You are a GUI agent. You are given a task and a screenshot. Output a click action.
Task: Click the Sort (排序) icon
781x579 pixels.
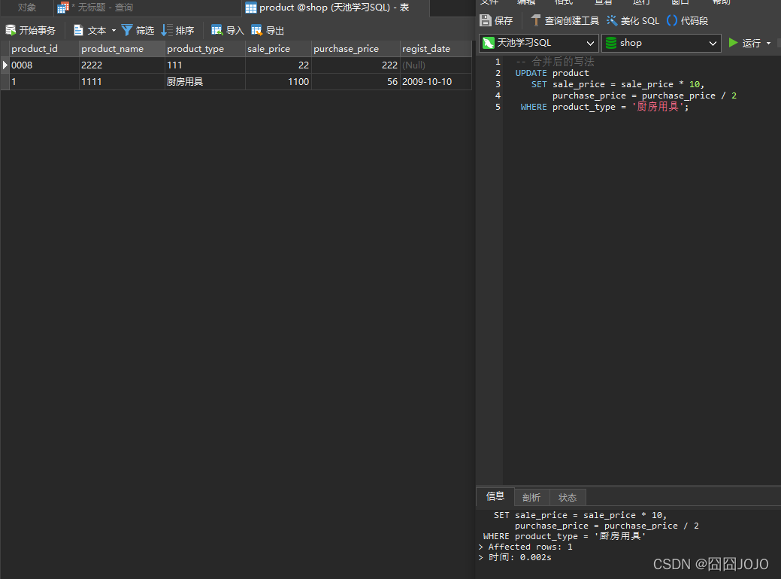(x=167, y=30)
